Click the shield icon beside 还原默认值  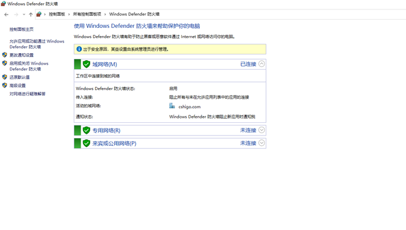click(4, 77)
